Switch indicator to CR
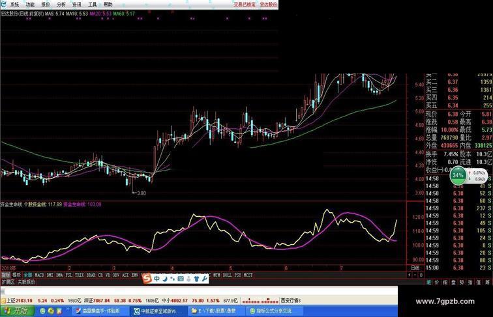Image resolution: width=493 pixels, height=317 pixels. pyautogui.click(x=100, y=275)
